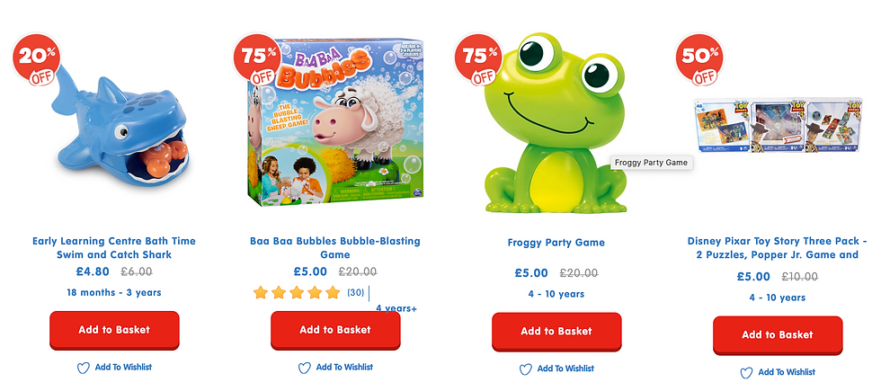Click the green frog product image
Viewport: 881px width, 391px height.
click(x=556, y=123)
